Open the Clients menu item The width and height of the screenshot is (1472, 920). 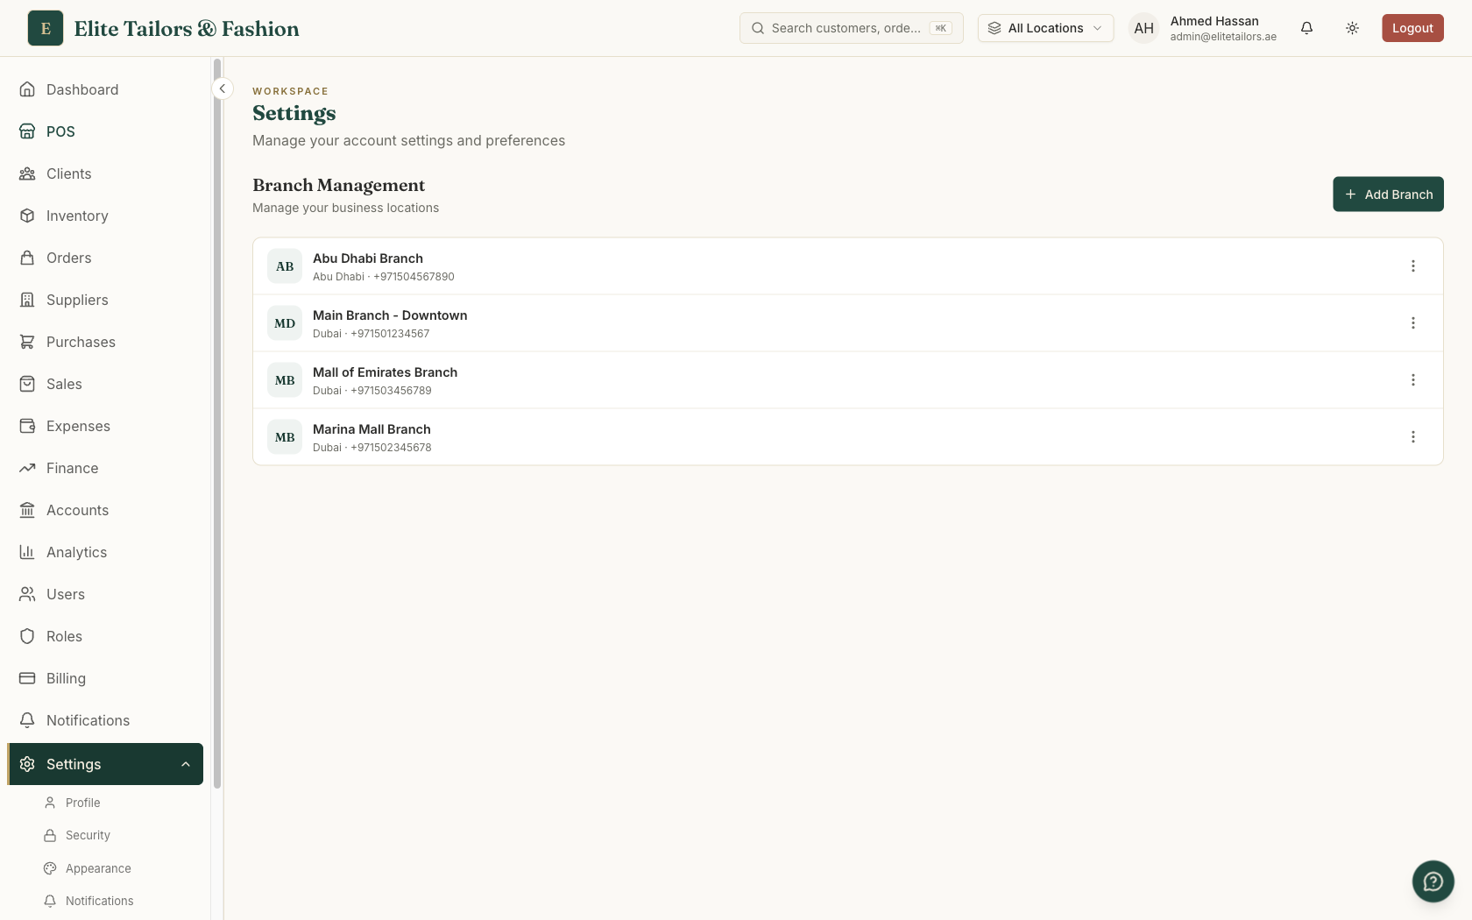tap(105, 173)
